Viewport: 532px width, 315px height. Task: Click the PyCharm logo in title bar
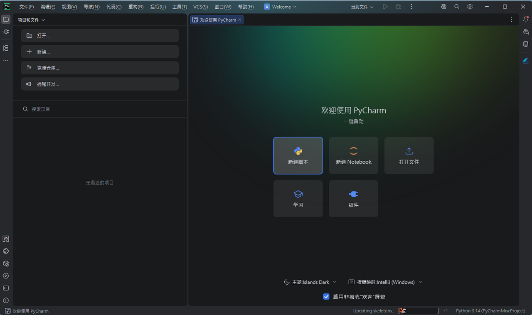[x=7, y=6]
